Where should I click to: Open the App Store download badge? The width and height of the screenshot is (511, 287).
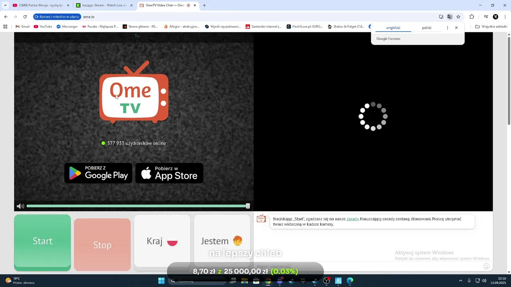[x=169, y=173]
